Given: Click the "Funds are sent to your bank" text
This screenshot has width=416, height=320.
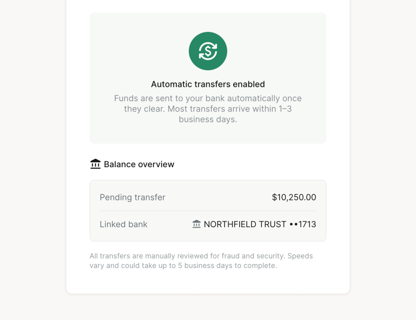Looking at the screenshot, I should pyautogui.click(x=208, y=98).
